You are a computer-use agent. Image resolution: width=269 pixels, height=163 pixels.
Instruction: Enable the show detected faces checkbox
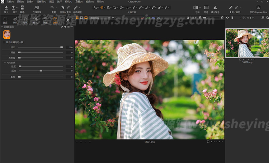(4, 42)
